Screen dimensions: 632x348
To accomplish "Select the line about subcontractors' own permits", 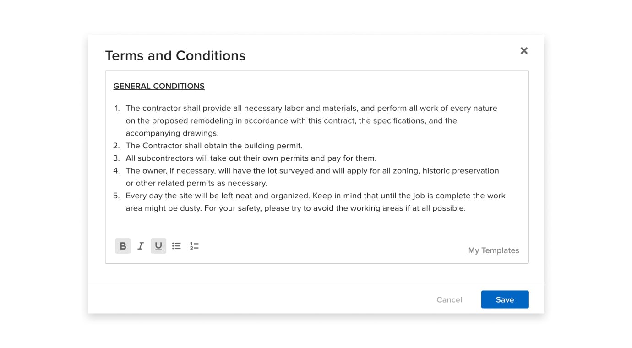I will tap(251, 158).
